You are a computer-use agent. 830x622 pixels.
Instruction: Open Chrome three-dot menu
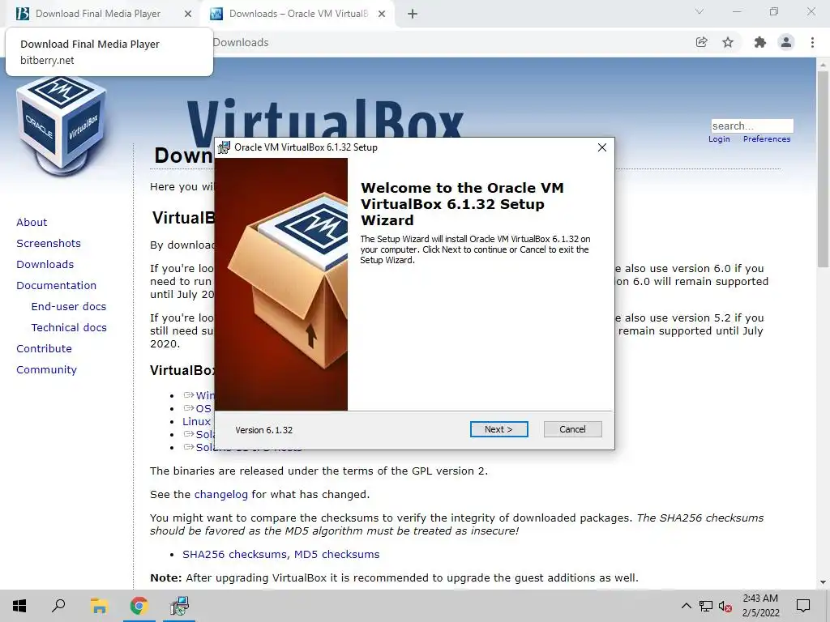click(x=812, y=42)
